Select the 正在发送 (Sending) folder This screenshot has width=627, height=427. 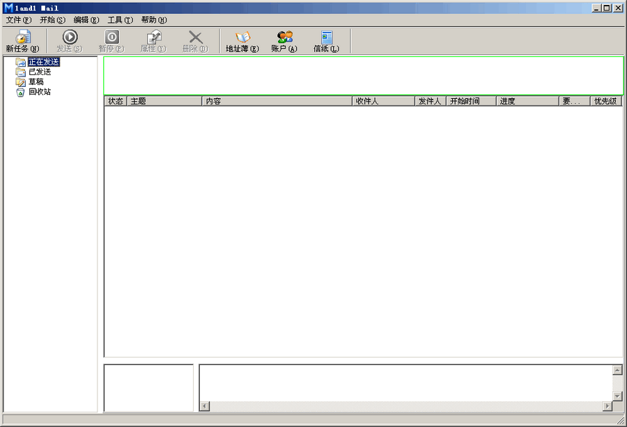point(43,62)
